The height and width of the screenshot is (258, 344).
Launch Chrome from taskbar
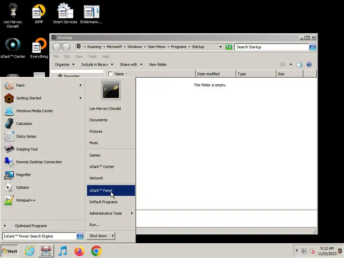[96, 251]
